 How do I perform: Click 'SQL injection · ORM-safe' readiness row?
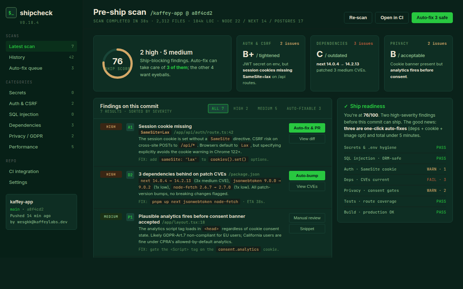pyautogui.click(x=395, y=158)
